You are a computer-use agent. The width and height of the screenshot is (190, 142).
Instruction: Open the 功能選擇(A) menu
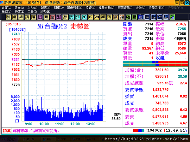pyautogui.click(x=156, y=8)
